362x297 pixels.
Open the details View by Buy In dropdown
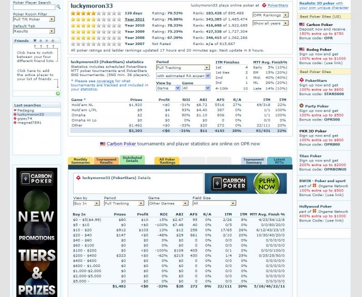(86, 203)
